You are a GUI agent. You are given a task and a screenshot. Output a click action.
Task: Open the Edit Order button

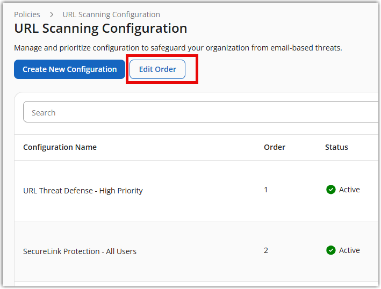point(157,69)
